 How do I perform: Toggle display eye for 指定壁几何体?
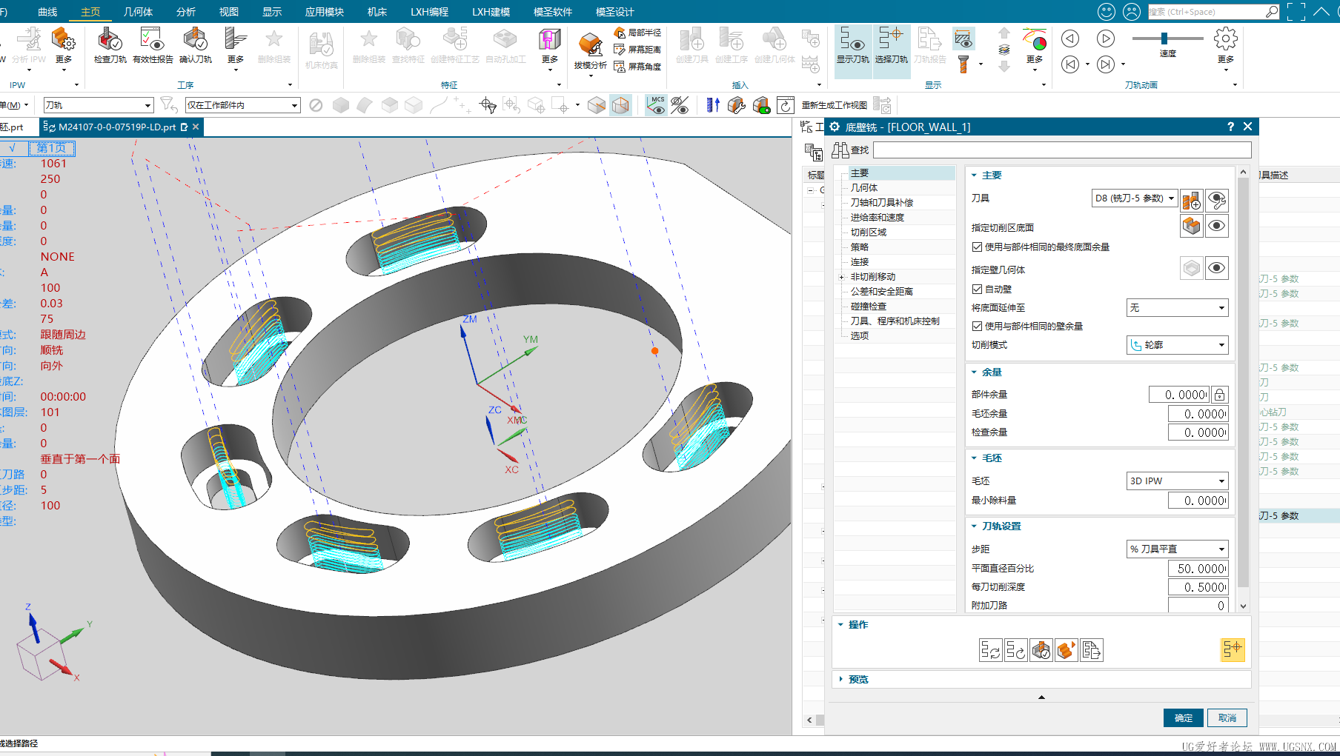[1216, 268]
